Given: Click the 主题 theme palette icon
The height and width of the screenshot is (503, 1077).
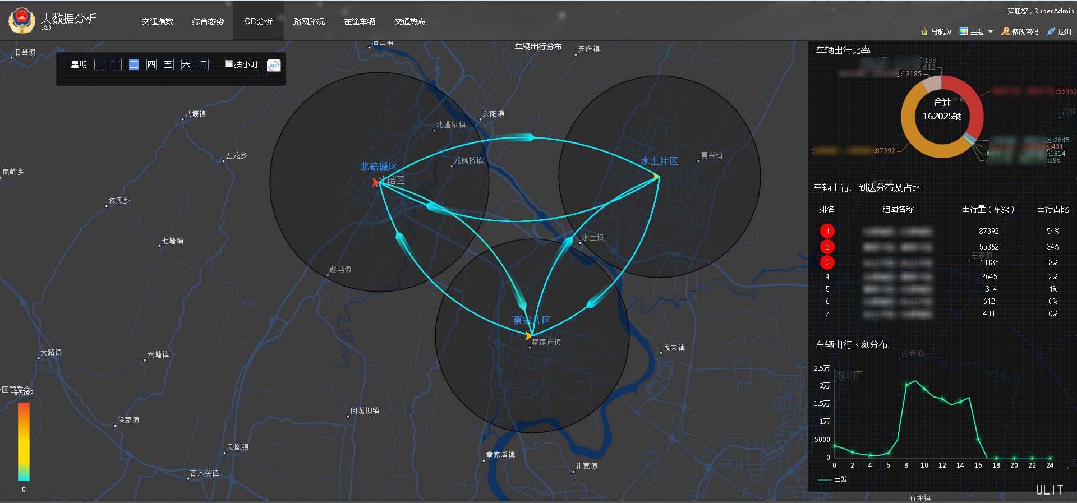Looking at the screenshot, I should click(x=964, y=31).
